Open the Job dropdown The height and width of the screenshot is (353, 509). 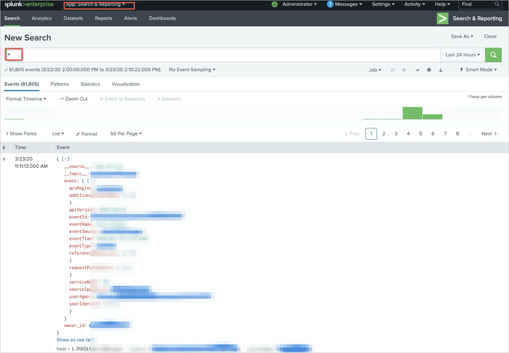tap(374, 69)
